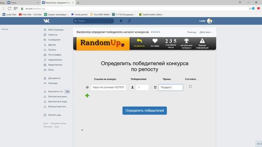This screenshot has width=262, height=147.
Task: Open 'Lucky Man' bookmark
Action: coord(9,15)
